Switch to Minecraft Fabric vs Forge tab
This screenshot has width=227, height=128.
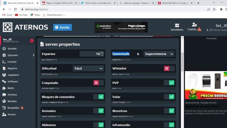175,3
